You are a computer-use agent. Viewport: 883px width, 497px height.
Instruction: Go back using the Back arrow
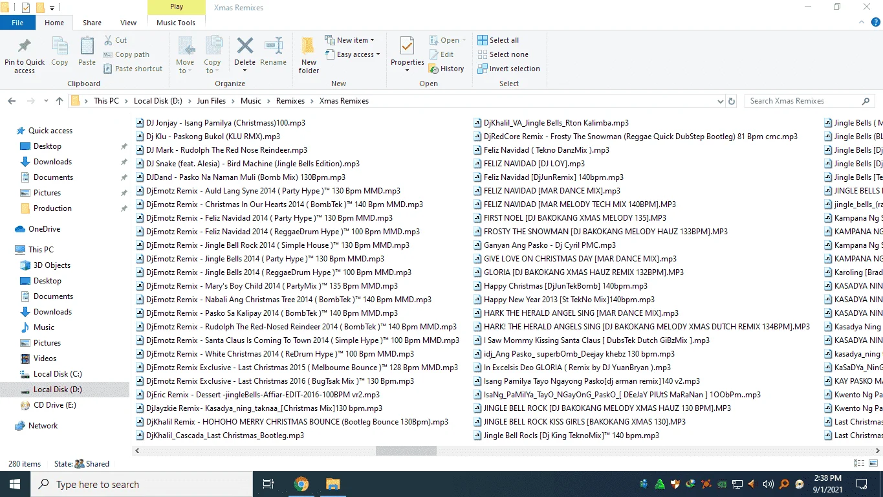tap(12, 101)
